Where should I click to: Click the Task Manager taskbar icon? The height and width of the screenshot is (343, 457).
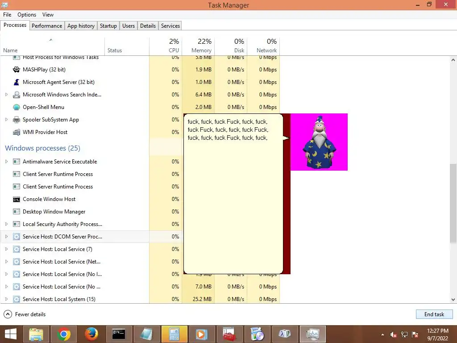point(312,334)
